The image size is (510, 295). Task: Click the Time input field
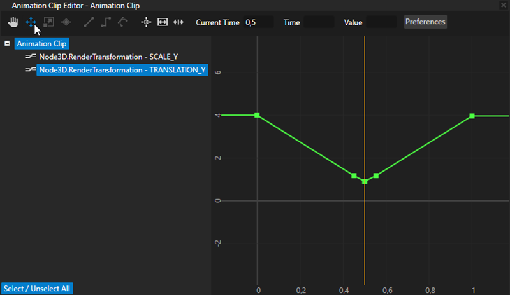[x=318, y=22]
